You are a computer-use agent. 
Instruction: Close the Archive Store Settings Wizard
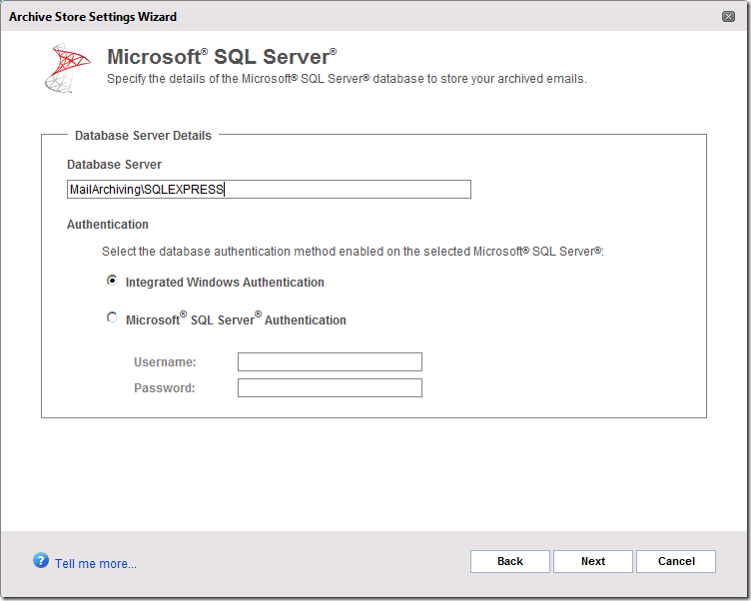tap(728, 17)
